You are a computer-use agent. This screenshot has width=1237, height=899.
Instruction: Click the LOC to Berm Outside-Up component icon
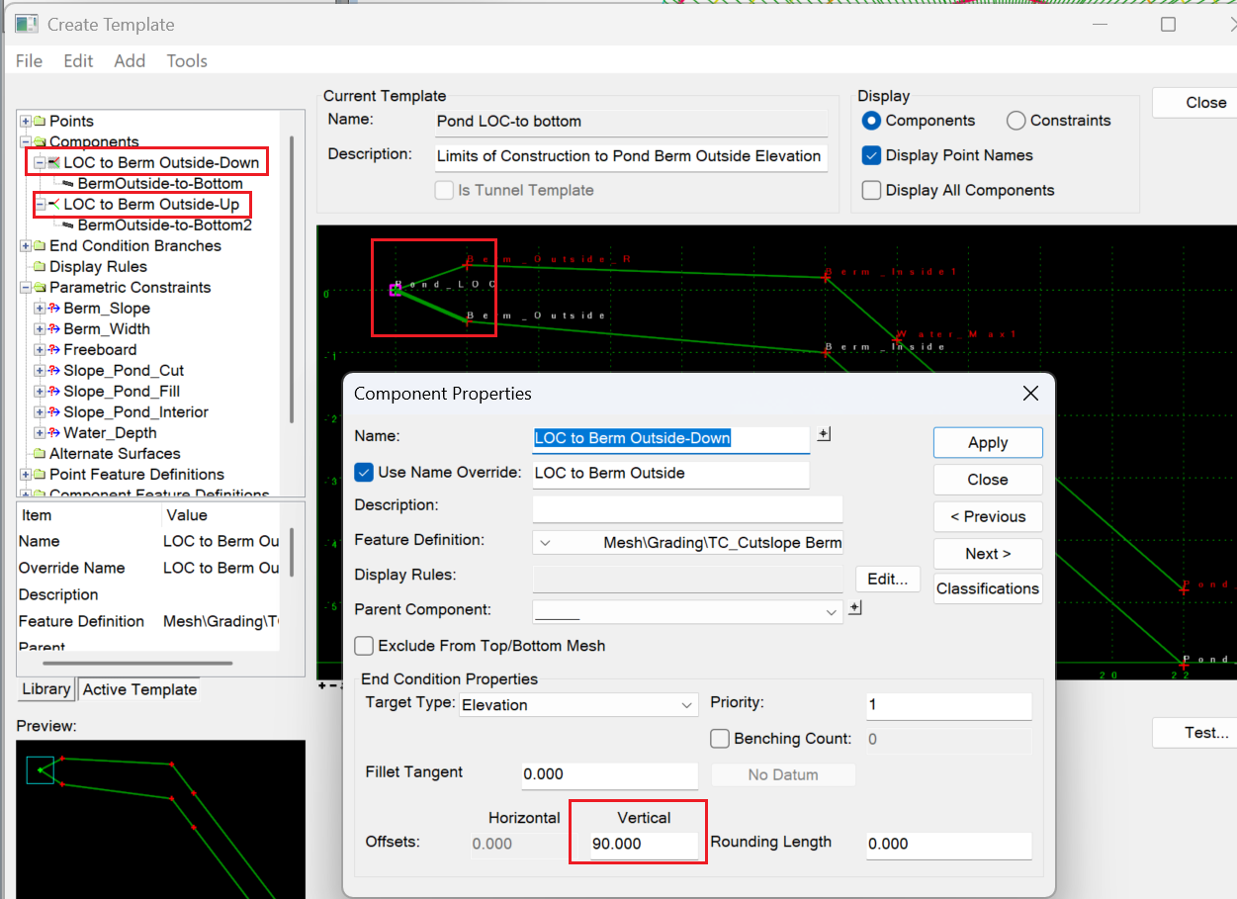[x=54, y=205]
